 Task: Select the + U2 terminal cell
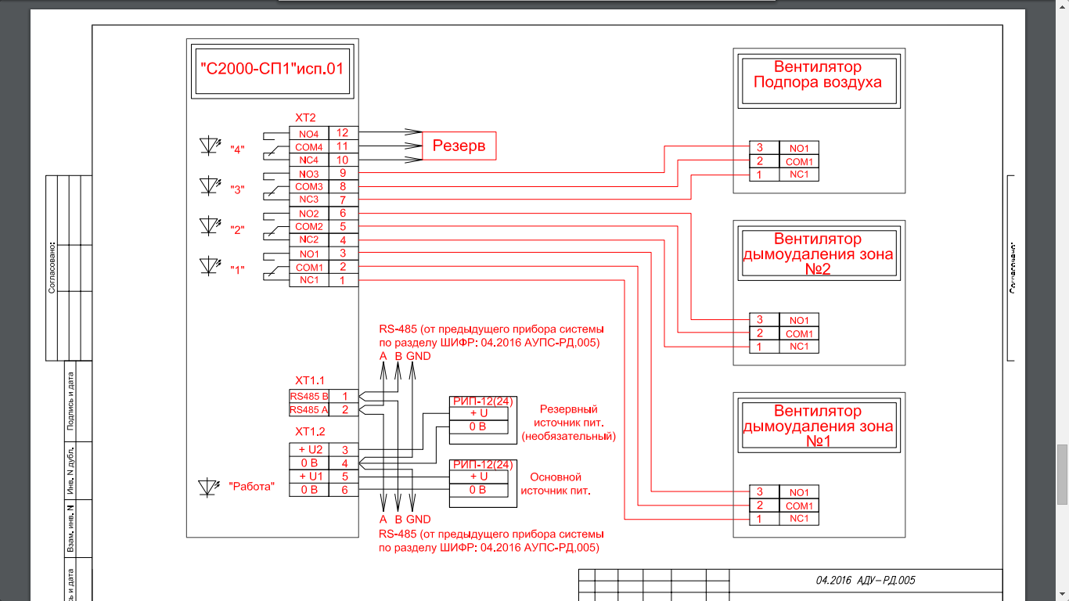[309, 450]
